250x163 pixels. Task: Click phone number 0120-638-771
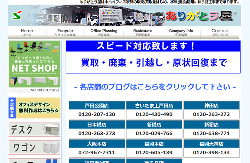click(x=212, y=133)
